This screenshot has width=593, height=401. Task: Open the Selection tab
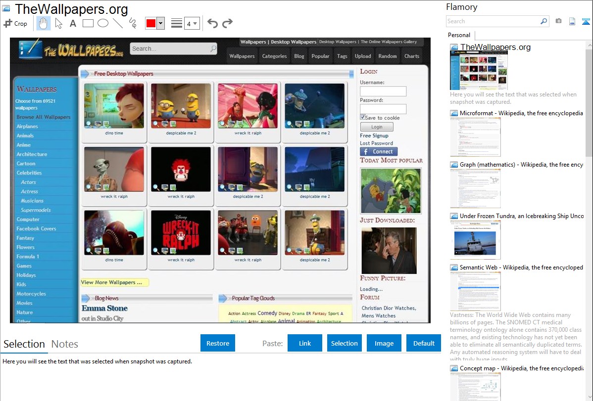click(x=24, y=344)
